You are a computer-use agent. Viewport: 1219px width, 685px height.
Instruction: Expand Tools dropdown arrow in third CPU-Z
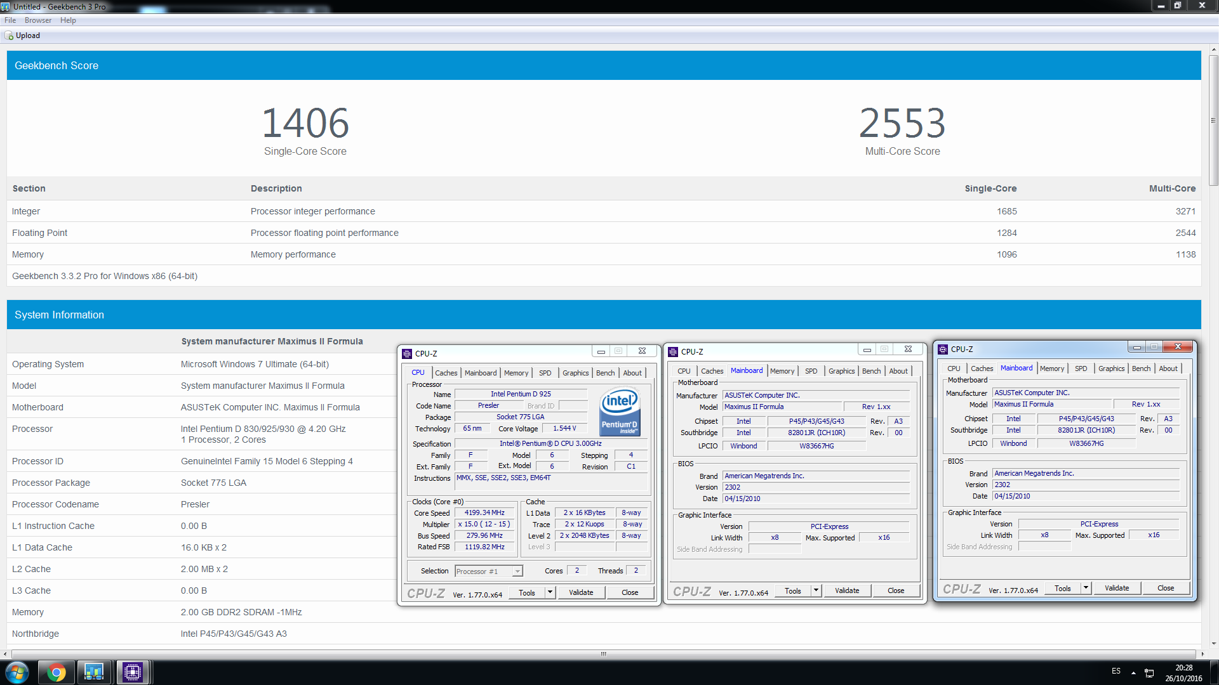coord(1086,588)
